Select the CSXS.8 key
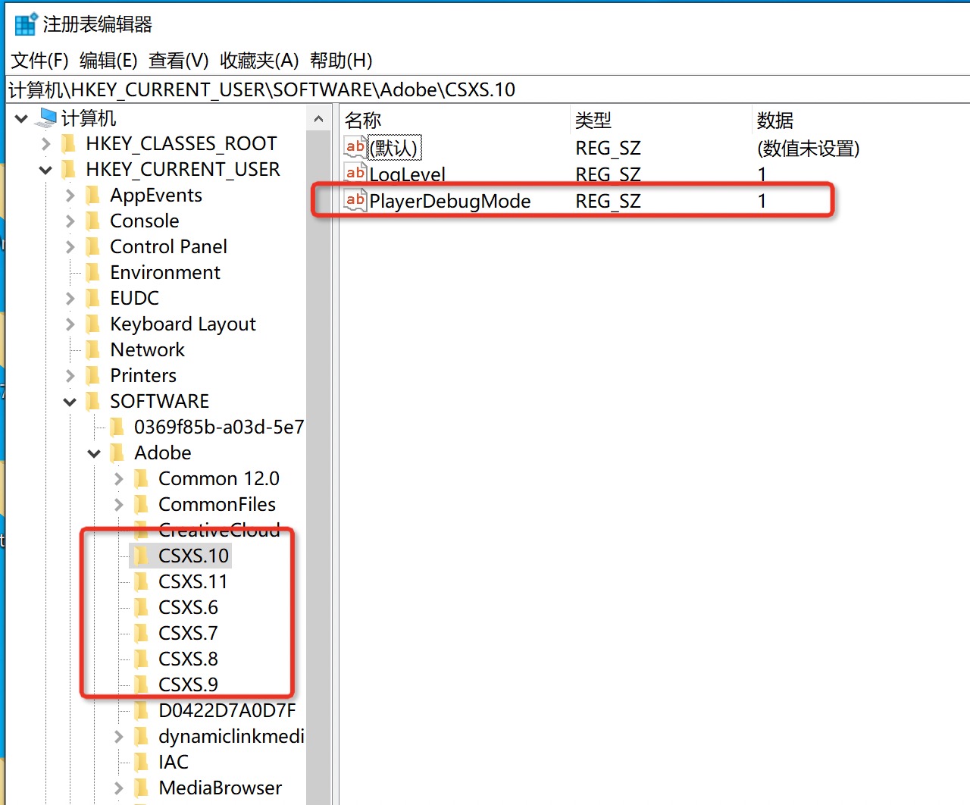 click(188, 659)
